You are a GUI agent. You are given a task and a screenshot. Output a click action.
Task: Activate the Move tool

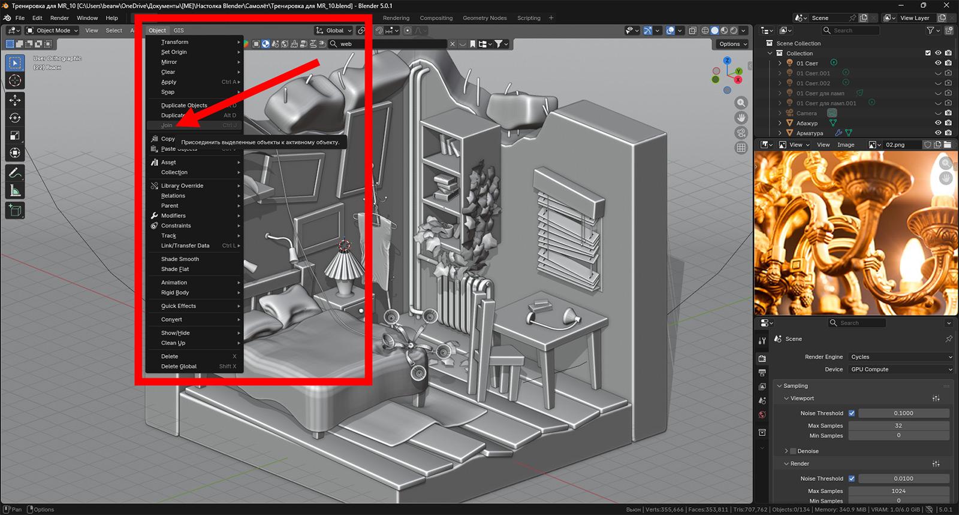(15, 101)
